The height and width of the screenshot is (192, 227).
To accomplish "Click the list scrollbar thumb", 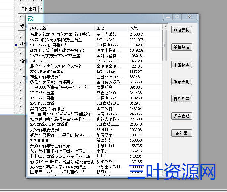I will (165, 45).
